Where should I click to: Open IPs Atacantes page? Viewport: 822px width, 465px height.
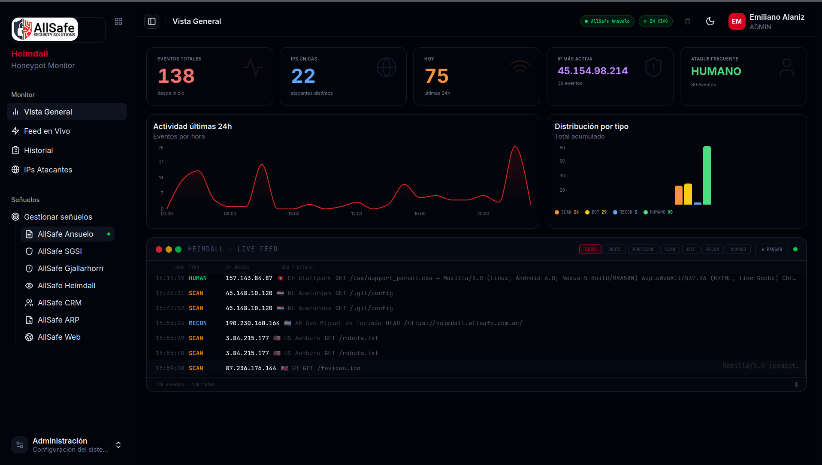(x=67, y=169)
